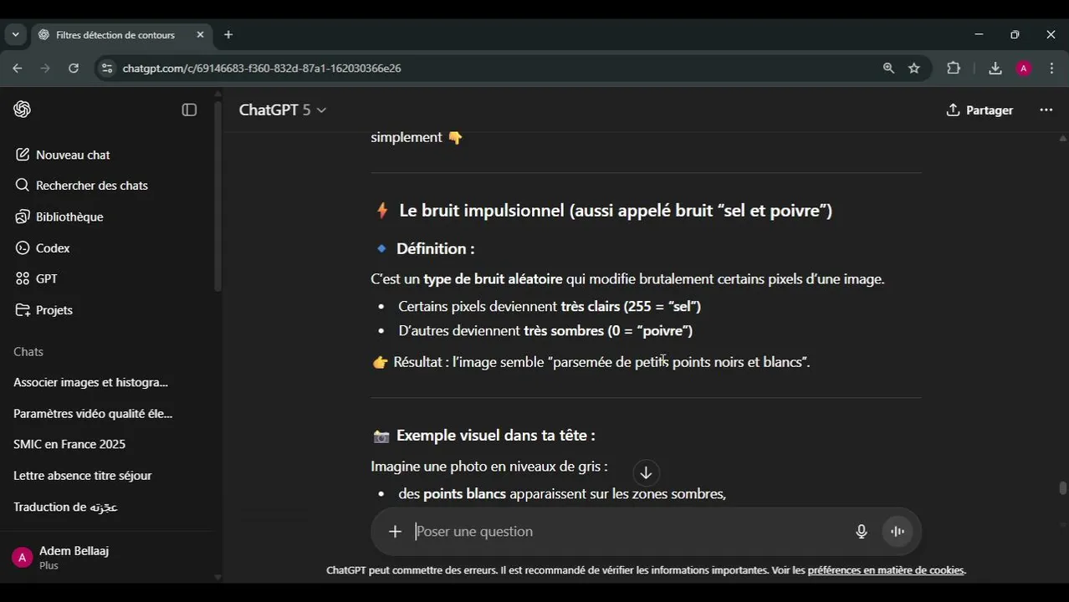Open a new browser tab with plus
Image resolution: width=1069 pixels, height=602 pixels.
pos(228,35)
